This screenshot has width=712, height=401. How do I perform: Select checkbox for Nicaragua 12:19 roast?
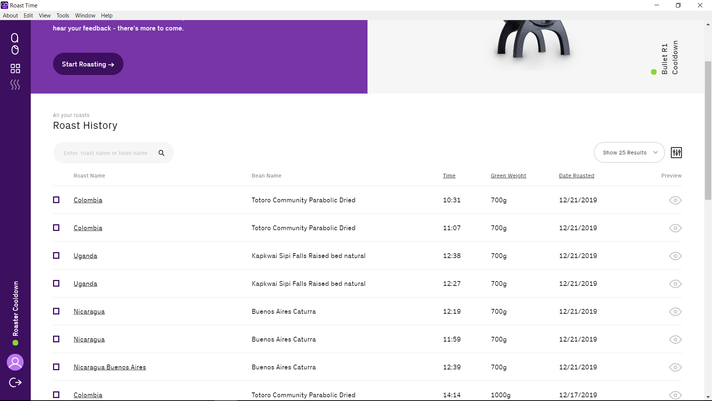(56, 311)
